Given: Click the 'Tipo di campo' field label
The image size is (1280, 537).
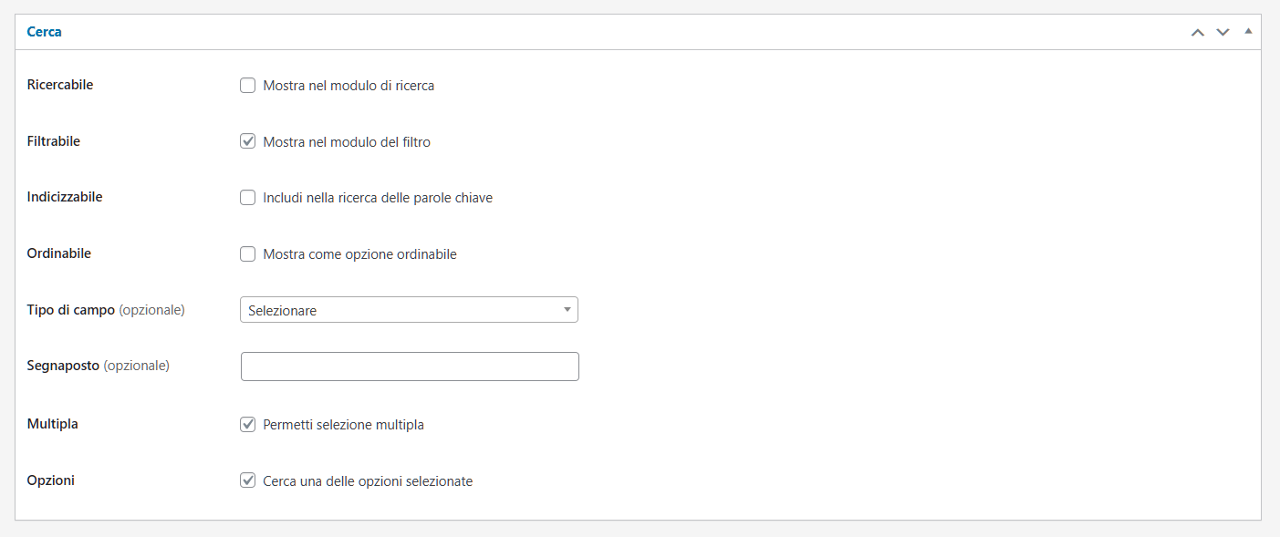Looking at the screenshot, I should point(71,310).
